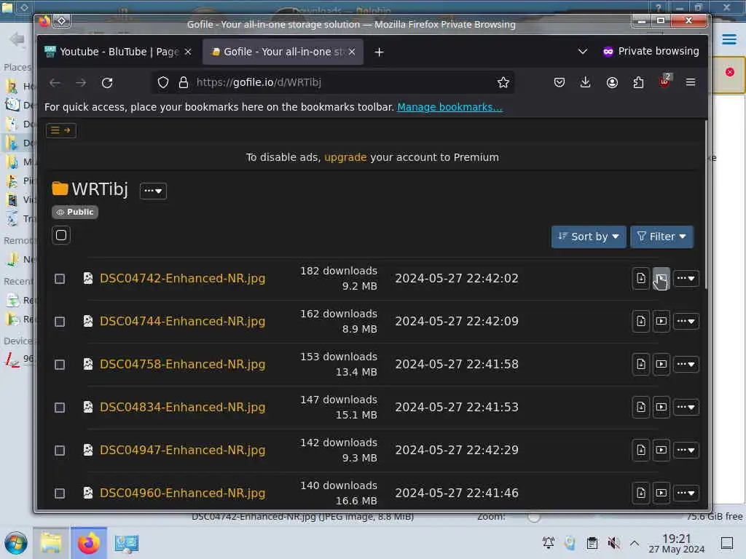Check the DSC04834-Enhanced-NR.jpg checkbox
Image resolution: width=746 pixels, height=559 pixels.
(x=60, y=408)
